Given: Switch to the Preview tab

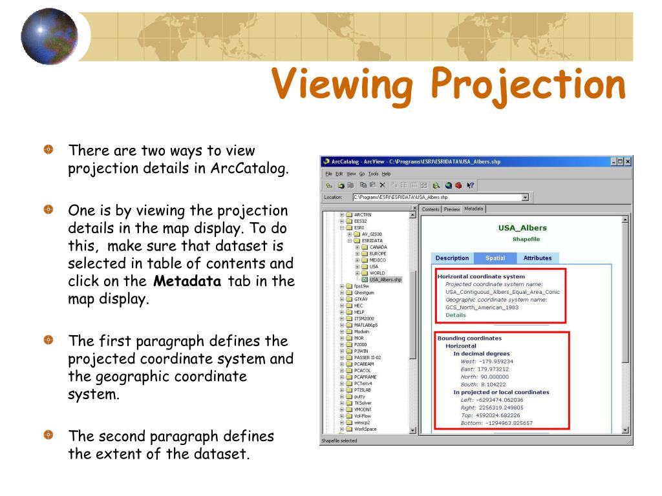Looking at the screenshot, I should click(x=452, y=209).
